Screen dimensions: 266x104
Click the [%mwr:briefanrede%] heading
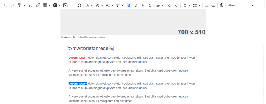(x=91, y=49)
